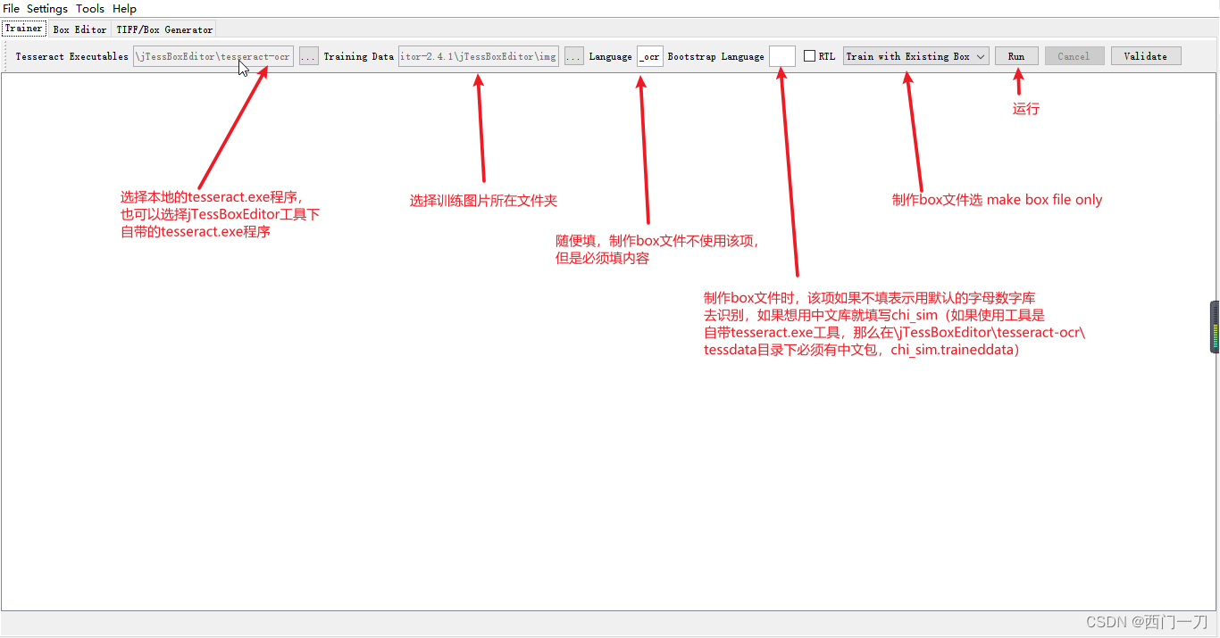
Task: Open the File menu
Action: [x=11, y=8]
